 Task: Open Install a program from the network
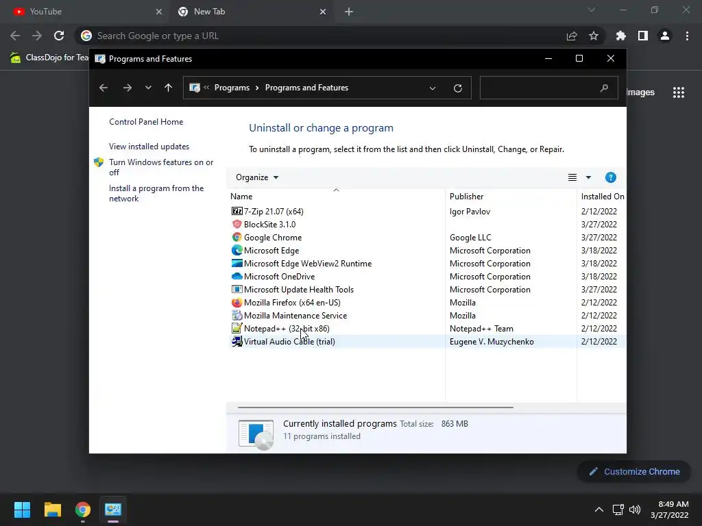point(156,193)
